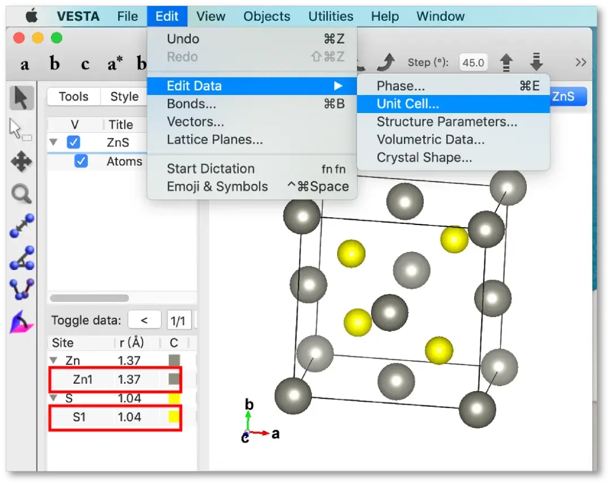Click the Title column header

click(x=121, y=124)
